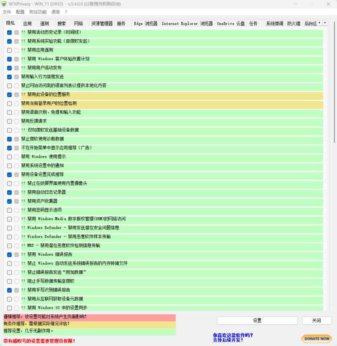Viewport: 337px width, 346px height.
Task: Open the ? help menu
Action: [x=66, y=12]
